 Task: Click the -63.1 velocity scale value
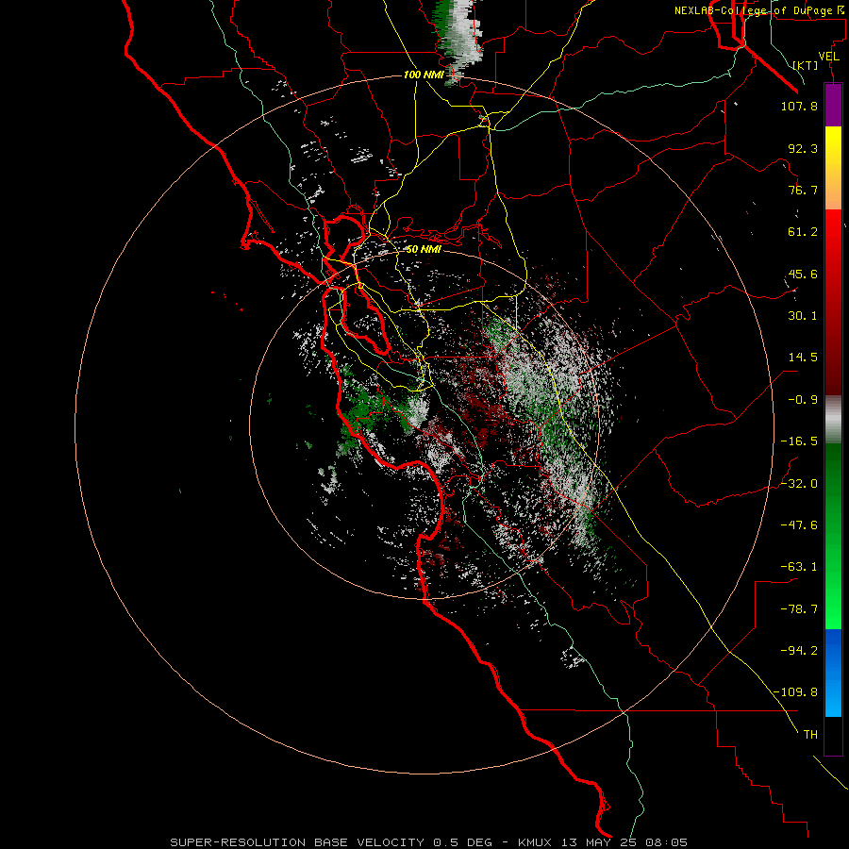pyautogui.click(x=799, y=567)
